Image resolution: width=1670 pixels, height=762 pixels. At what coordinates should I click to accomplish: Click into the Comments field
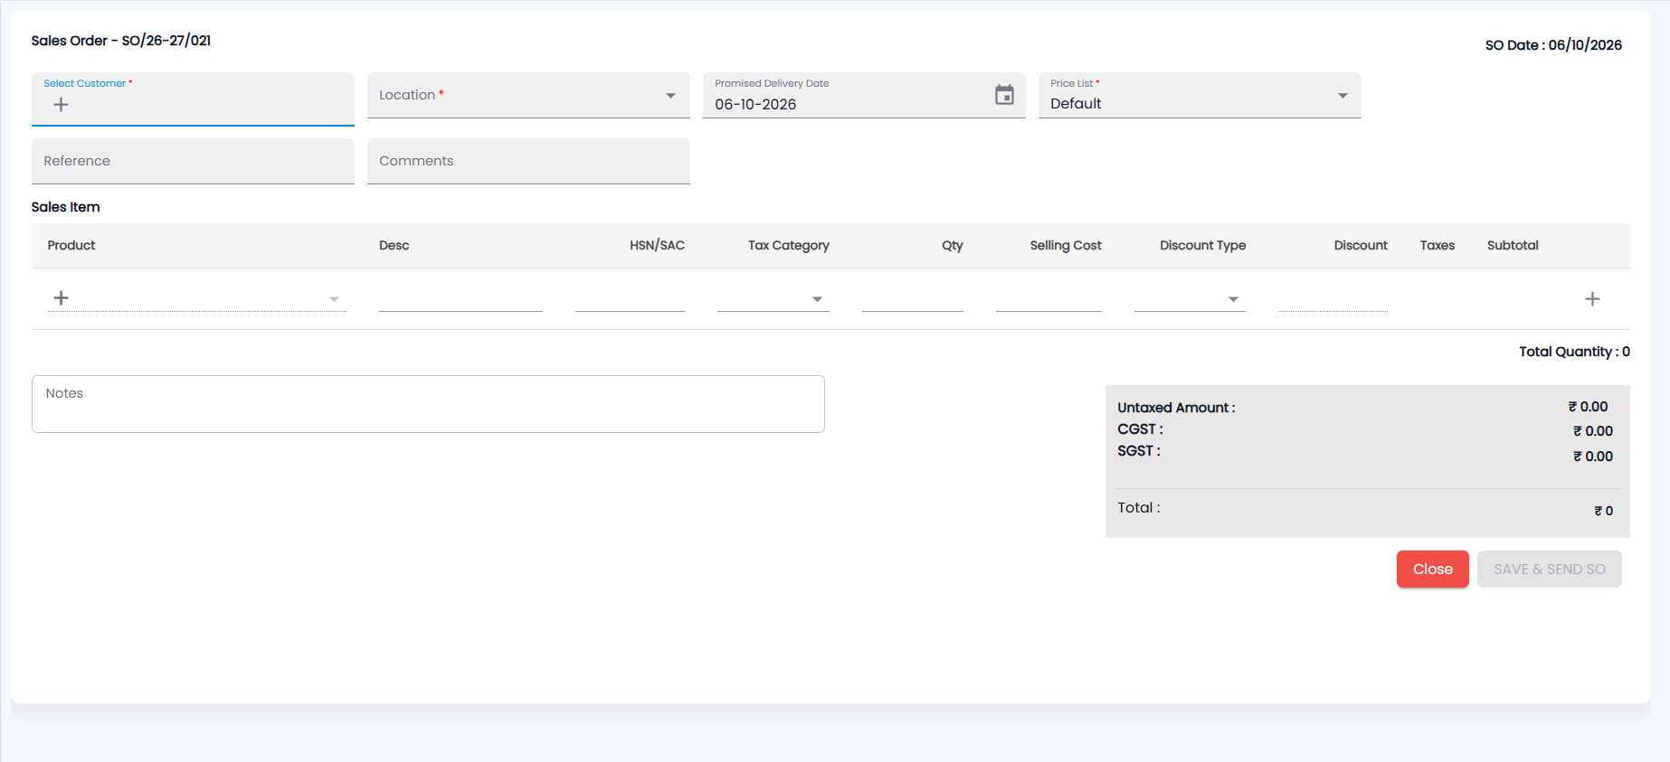[528, 161]
